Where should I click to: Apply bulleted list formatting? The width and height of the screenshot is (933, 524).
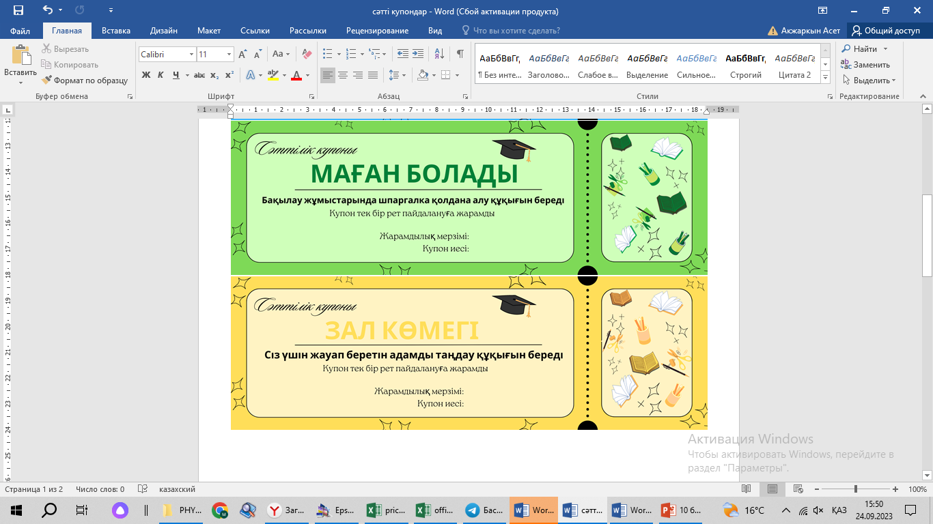click(327, 54)
